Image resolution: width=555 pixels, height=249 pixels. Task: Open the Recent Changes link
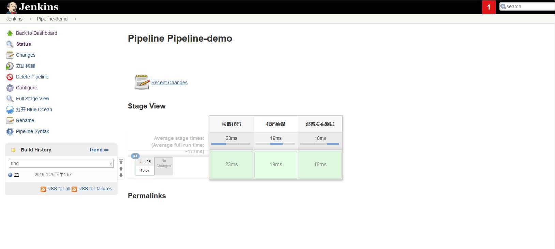tap(169, 83)
